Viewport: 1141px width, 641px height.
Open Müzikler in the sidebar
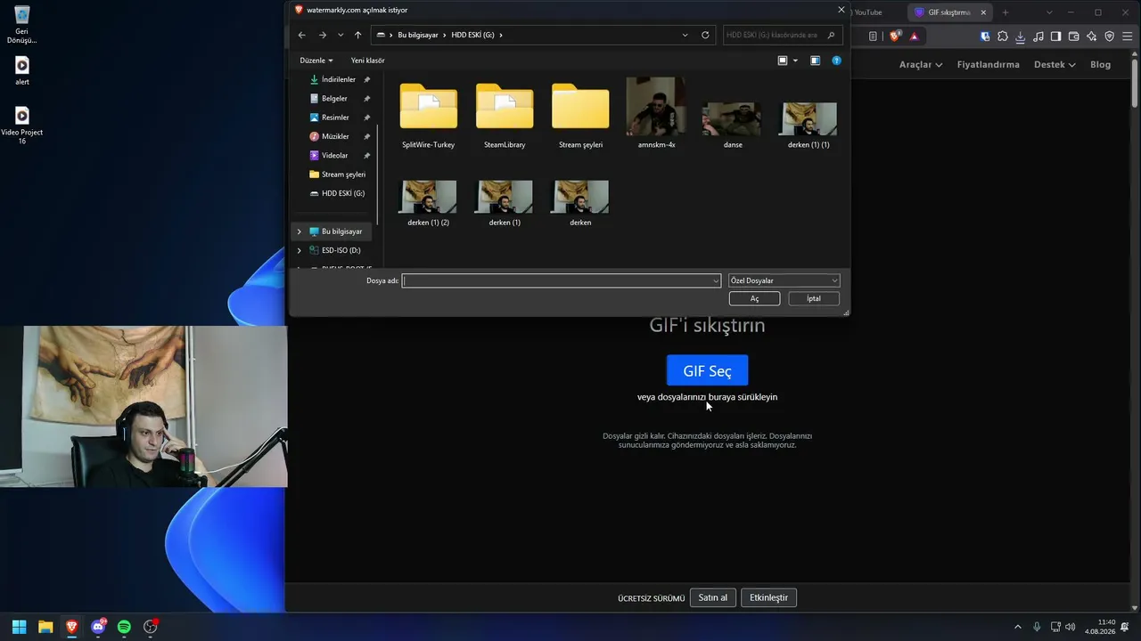click(335, 136)
